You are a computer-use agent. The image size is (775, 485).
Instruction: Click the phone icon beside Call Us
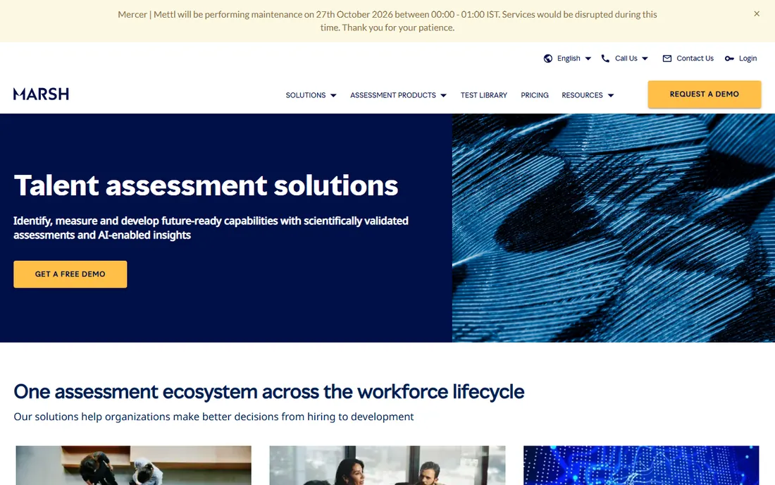point(605,59)
